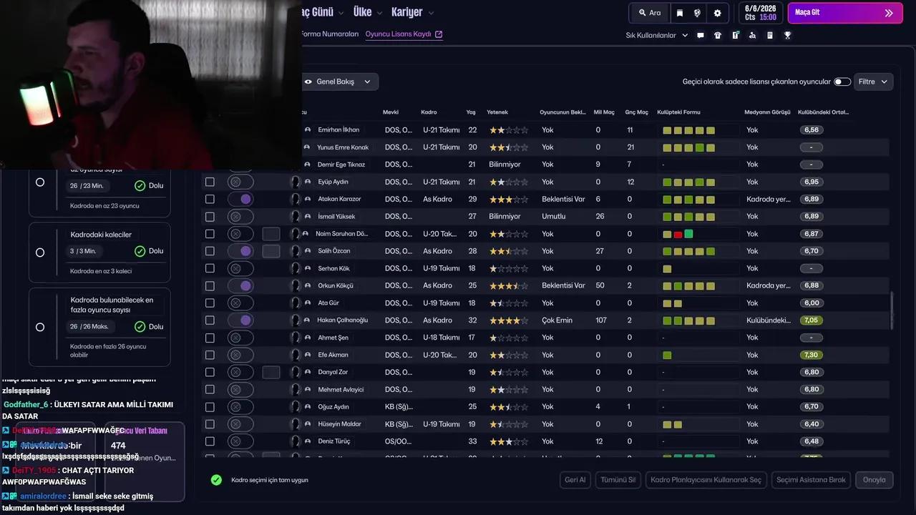Select the maximum squad size rule radio button
Screen dimensions: 916x515
pyautogui.click(x=40, y=327)
